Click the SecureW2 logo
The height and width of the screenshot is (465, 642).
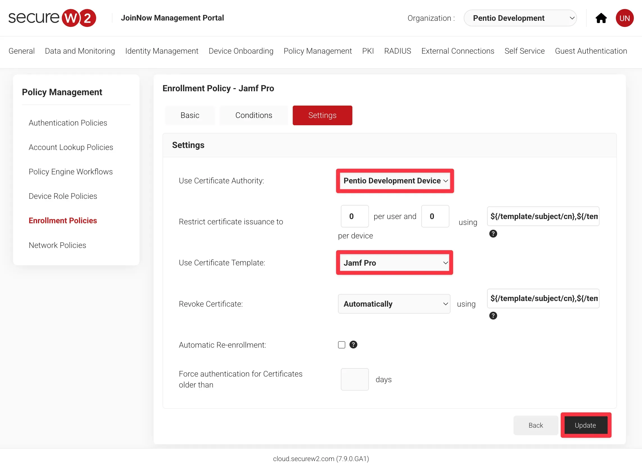[x=52, y=18]
